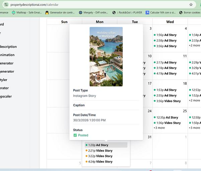
Task: Click the day number 17
Action: pyautogui.click(x=150, y=84)
